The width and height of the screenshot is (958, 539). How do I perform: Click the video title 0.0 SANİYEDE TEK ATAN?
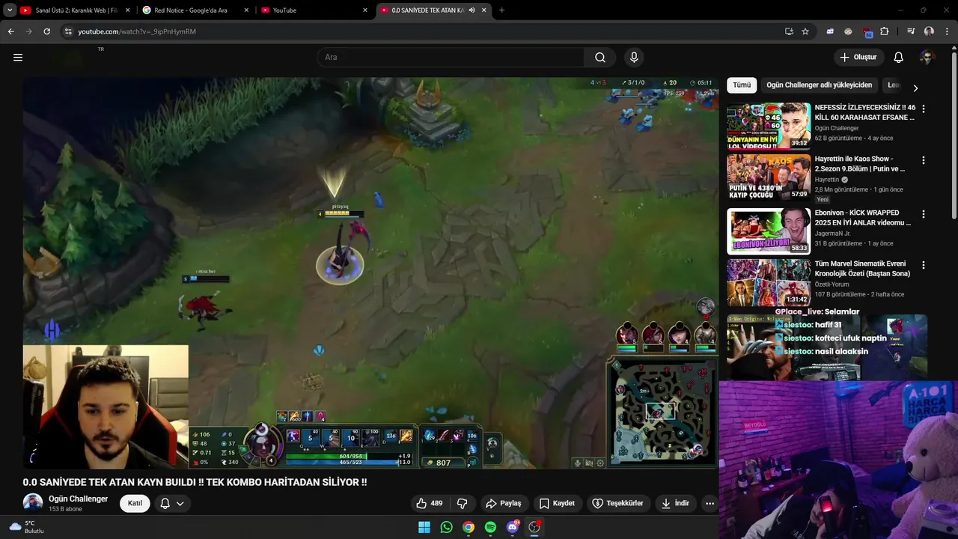pos(195,482)
